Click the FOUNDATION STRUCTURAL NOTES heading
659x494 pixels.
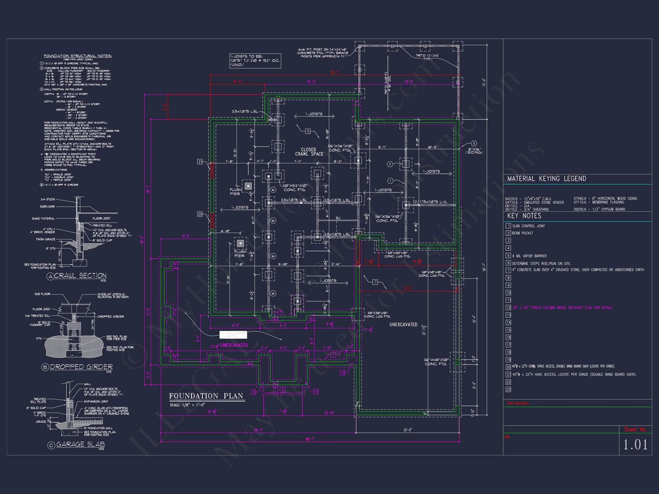[78, 56]
